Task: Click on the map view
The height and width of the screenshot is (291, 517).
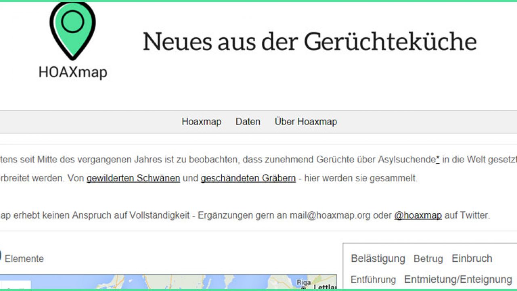Action: tap(182, 283)
